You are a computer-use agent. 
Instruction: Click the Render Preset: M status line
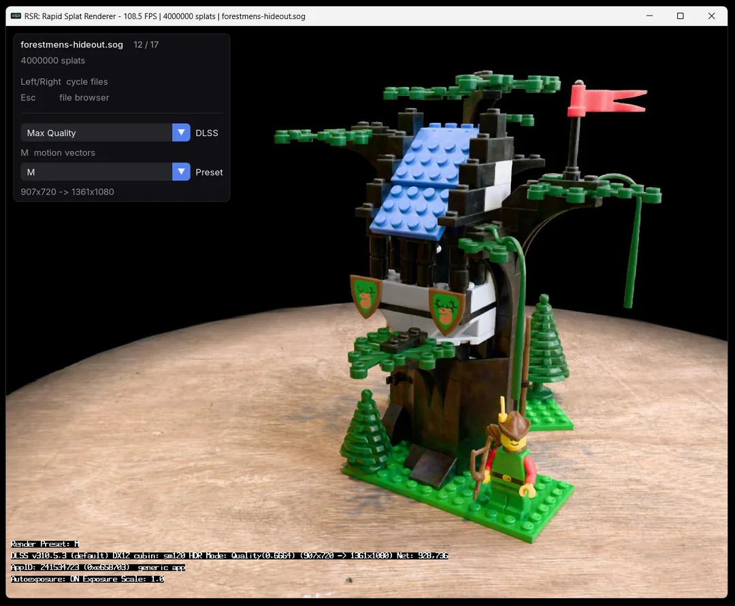point(44,543)
